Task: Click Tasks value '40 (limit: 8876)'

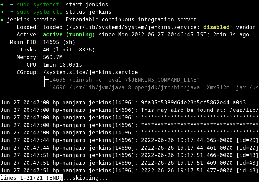Action: pyautogui.click(x=69, y=50)
